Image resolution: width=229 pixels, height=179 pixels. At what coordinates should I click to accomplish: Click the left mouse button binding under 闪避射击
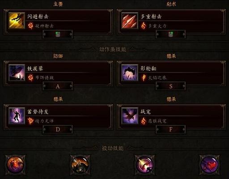coord(58,34)
